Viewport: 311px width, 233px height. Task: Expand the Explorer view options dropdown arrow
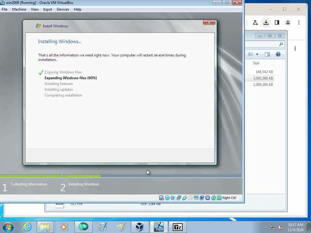(257, 54)
